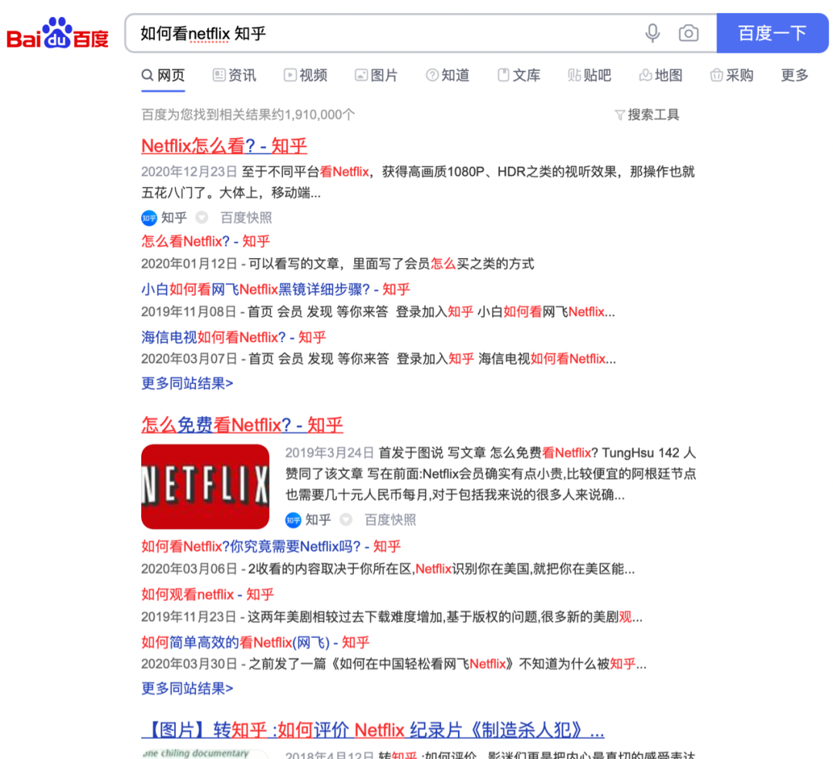Click 知乎 source icon under Netflix thumbnail result
The width and height of the screenshot is (833, 759).
(x=293, y=520)
